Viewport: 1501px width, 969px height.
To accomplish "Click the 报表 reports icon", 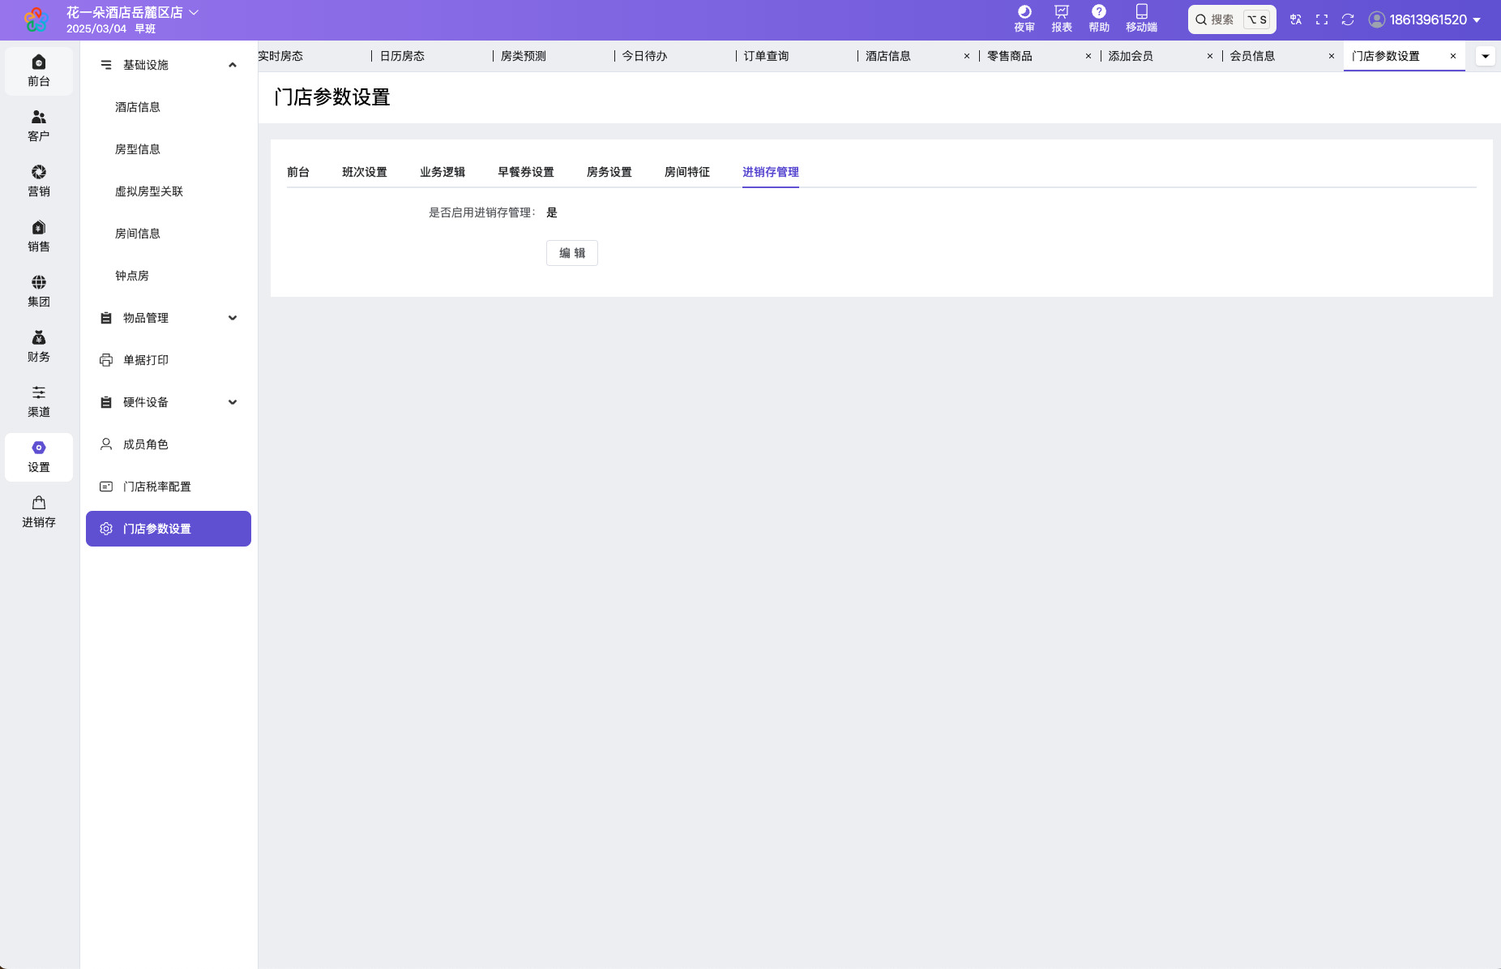I will 1061,18.
